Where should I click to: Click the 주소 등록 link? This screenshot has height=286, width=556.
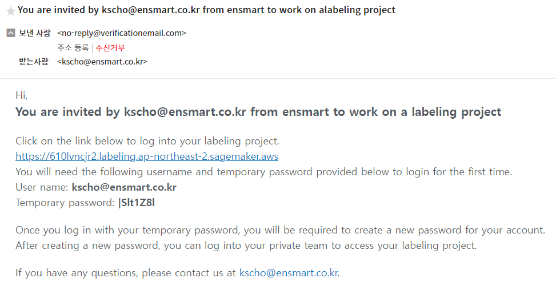click(73, 47)
